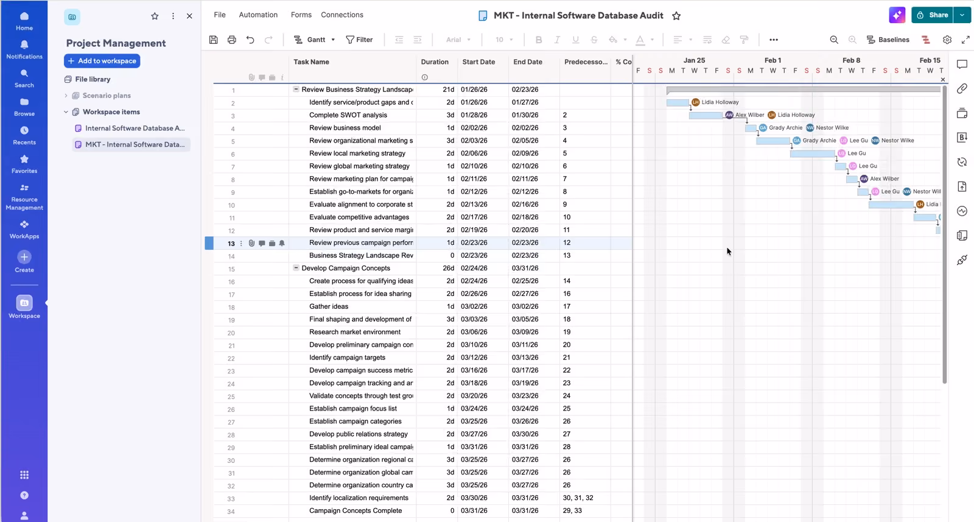The image size is (974, 522).
Task: Clear formatting with the eraser icon
Action: (726, 40)
